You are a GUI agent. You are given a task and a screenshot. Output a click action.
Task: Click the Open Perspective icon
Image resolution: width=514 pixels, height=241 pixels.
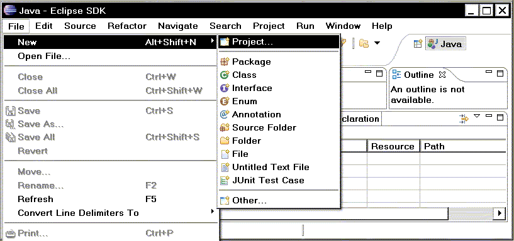pyautogui.click(x=418, y=44)
